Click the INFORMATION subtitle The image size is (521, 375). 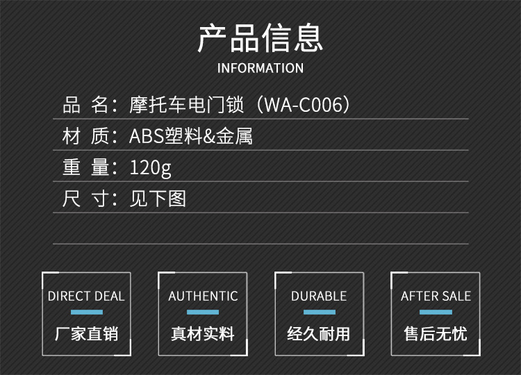[260, 68]
